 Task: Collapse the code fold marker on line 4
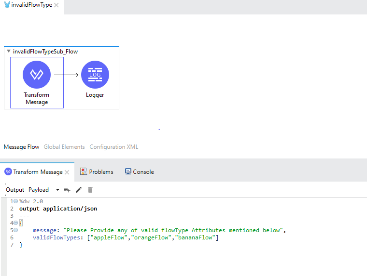15,223
